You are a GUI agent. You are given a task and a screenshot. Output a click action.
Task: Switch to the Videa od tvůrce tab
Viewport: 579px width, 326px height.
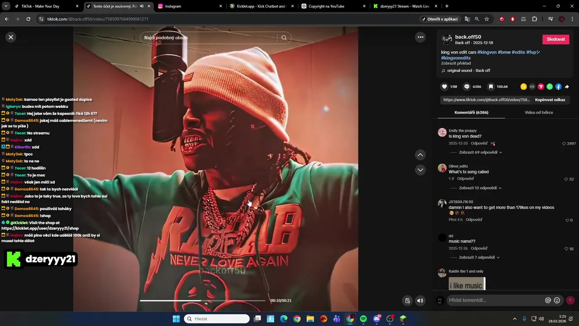point(539,112)
